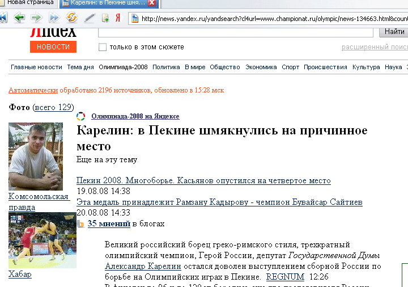Open В мире news section
Image resolution: width=408 pixels, height=287 pixels.
[x=195, y=67]
